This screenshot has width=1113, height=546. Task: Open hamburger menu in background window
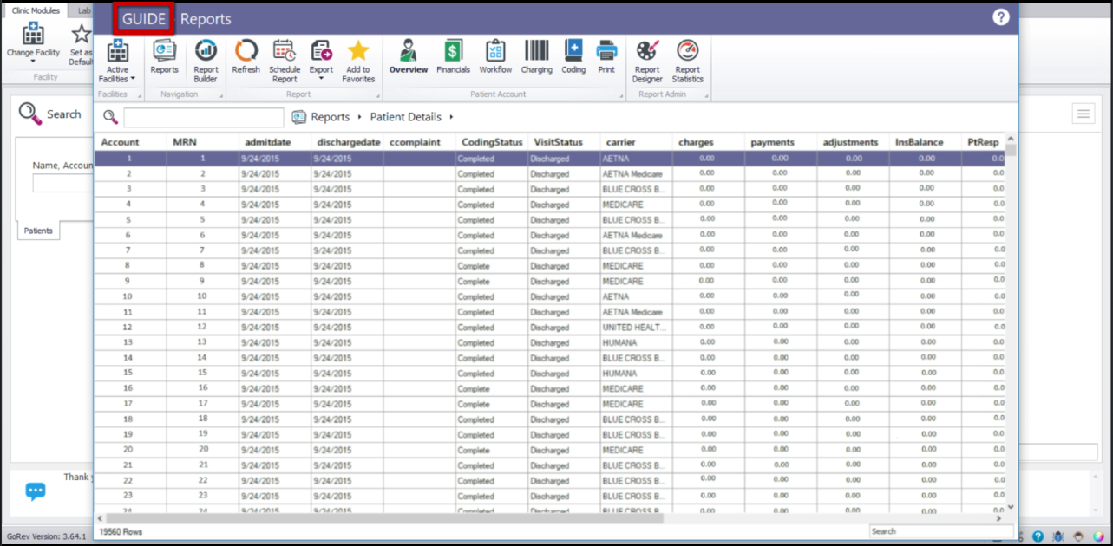(x=1083, y=114)
